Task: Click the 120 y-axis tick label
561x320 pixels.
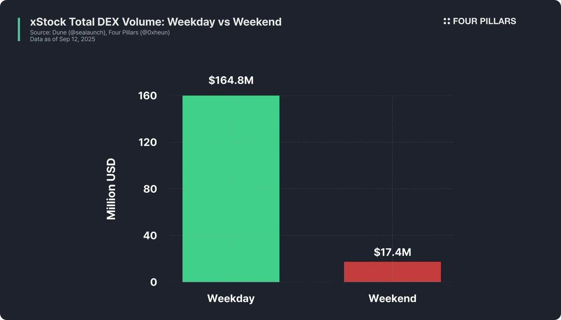Action: [x=147, y=142]
